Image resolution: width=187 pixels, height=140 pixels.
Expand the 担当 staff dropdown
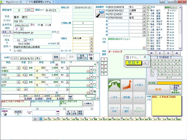pos(25,40)
